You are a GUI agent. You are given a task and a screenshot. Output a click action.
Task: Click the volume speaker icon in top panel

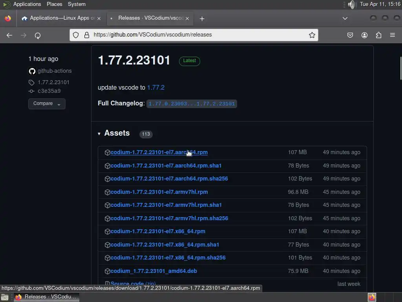tap(352, 4)
